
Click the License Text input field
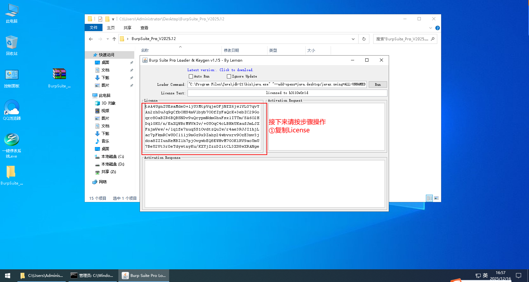tap(287, 93)
